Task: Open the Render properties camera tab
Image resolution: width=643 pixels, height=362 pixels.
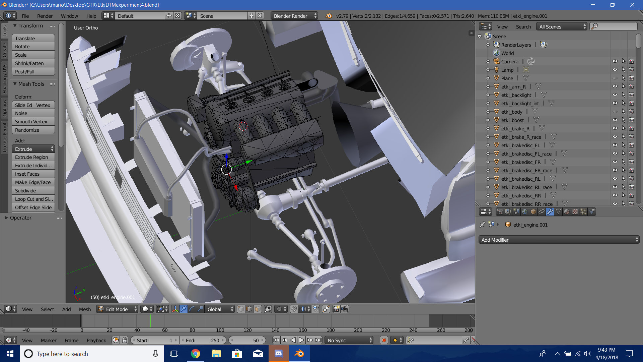Action: pos(500,212)
